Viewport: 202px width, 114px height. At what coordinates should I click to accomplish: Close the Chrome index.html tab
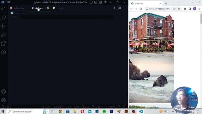point(160,3)
